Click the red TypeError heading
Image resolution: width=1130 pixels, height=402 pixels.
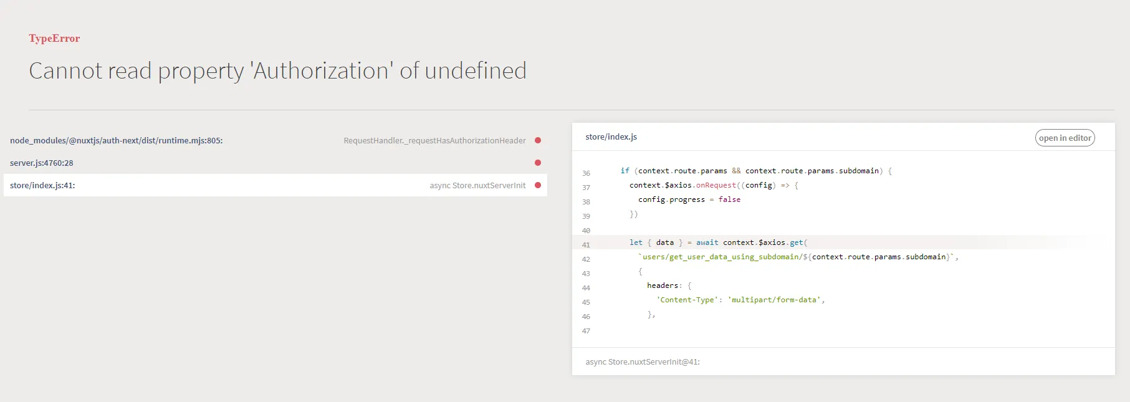[54, 39]
